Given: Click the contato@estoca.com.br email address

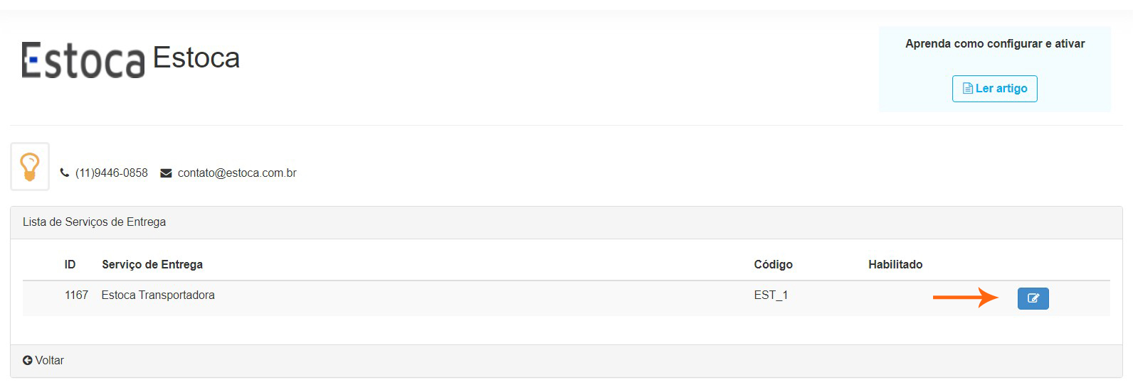Looking at the screenshot, I should click(237, 173).
